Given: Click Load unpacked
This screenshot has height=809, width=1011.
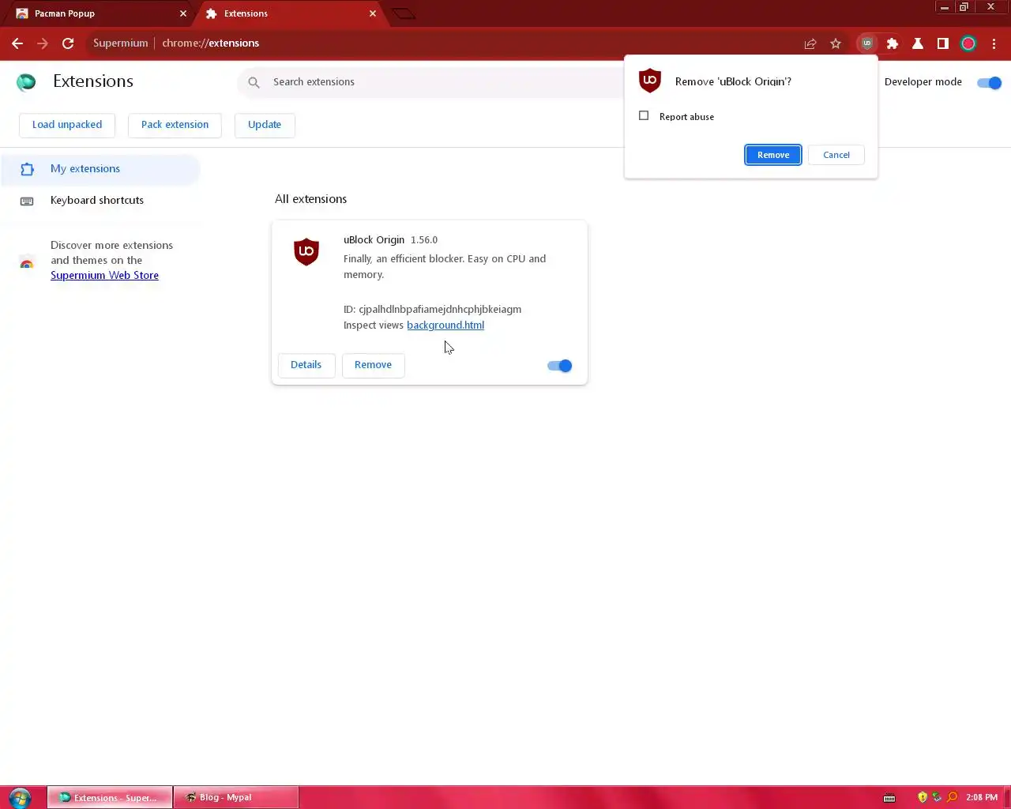Looking at the screenshot, I should point(67,125).
